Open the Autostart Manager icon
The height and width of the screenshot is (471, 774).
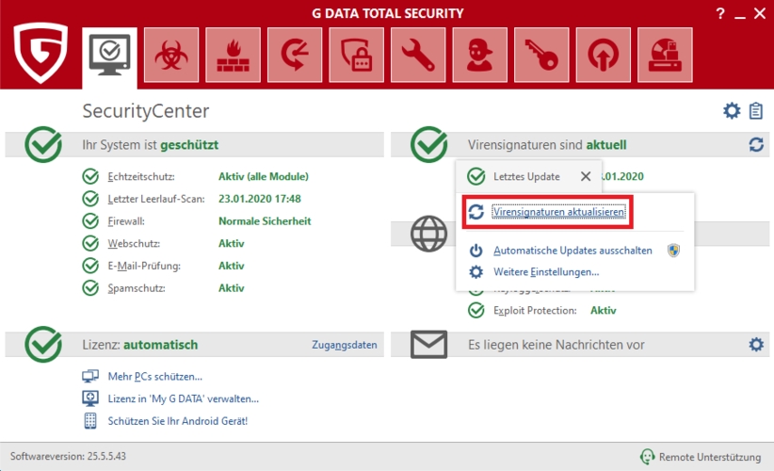tap(603, 56)
